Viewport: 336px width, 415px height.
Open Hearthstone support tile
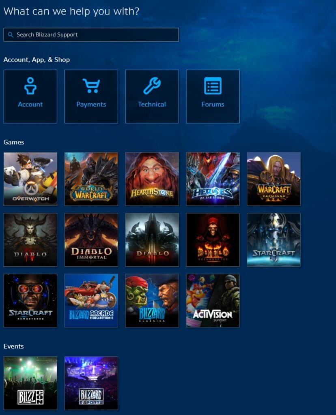click(x=152, y=179)
